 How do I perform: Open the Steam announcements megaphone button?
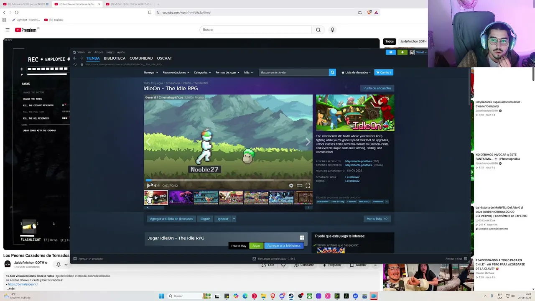pyautogui.click(x=391, y=52)
